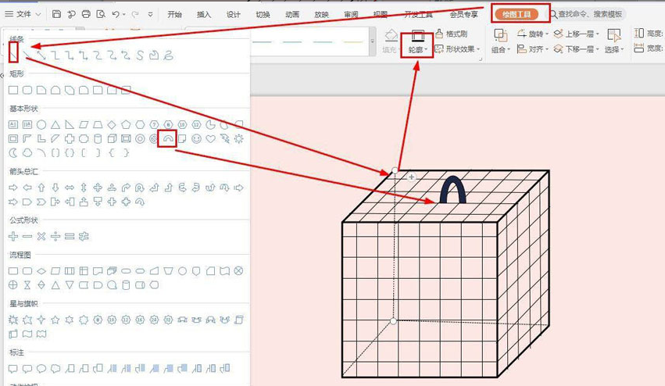Insert the five-point star shape
The height and width of the screenshot is (386, 665).
click(x=55, y=320)
